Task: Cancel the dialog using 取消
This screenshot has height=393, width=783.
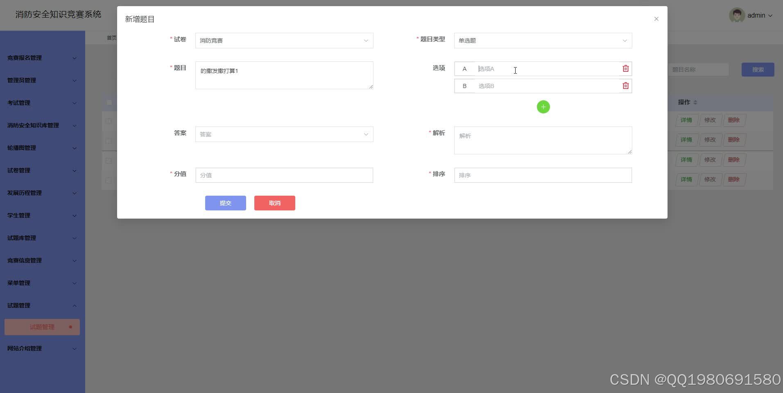Action: pos(274,203)
